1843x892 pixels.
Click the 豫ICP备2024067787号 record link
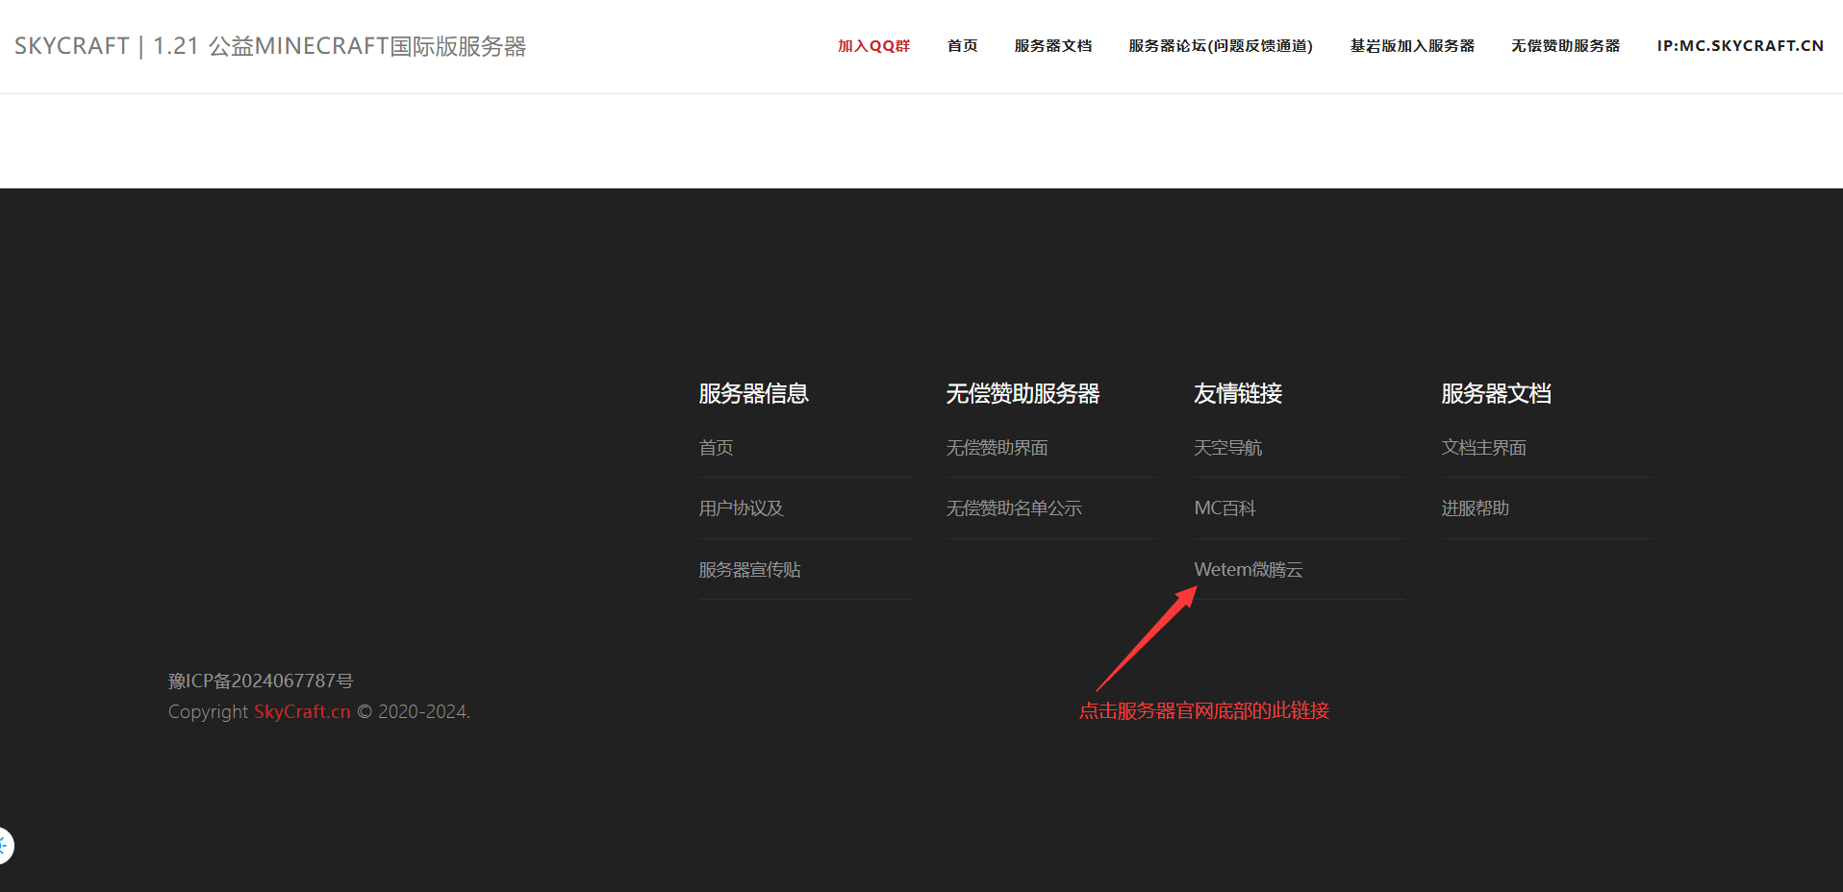coord(261,681)
